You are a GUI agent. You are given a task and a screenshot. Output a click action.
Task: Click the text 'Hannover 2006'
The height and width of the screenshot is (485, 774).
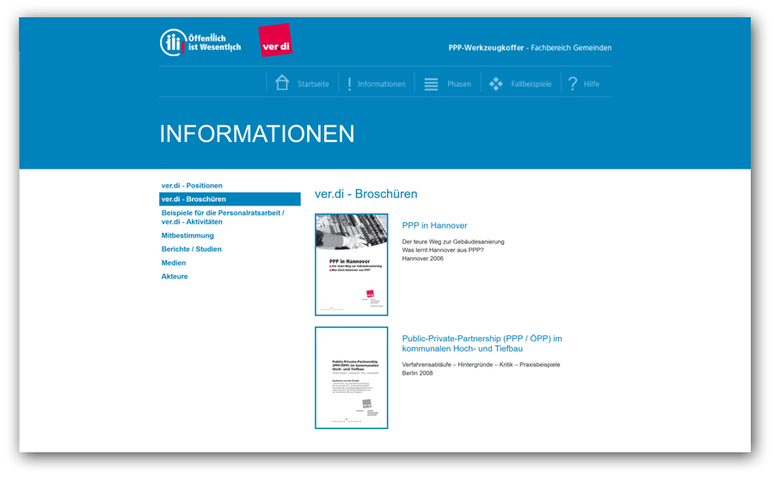422,259
